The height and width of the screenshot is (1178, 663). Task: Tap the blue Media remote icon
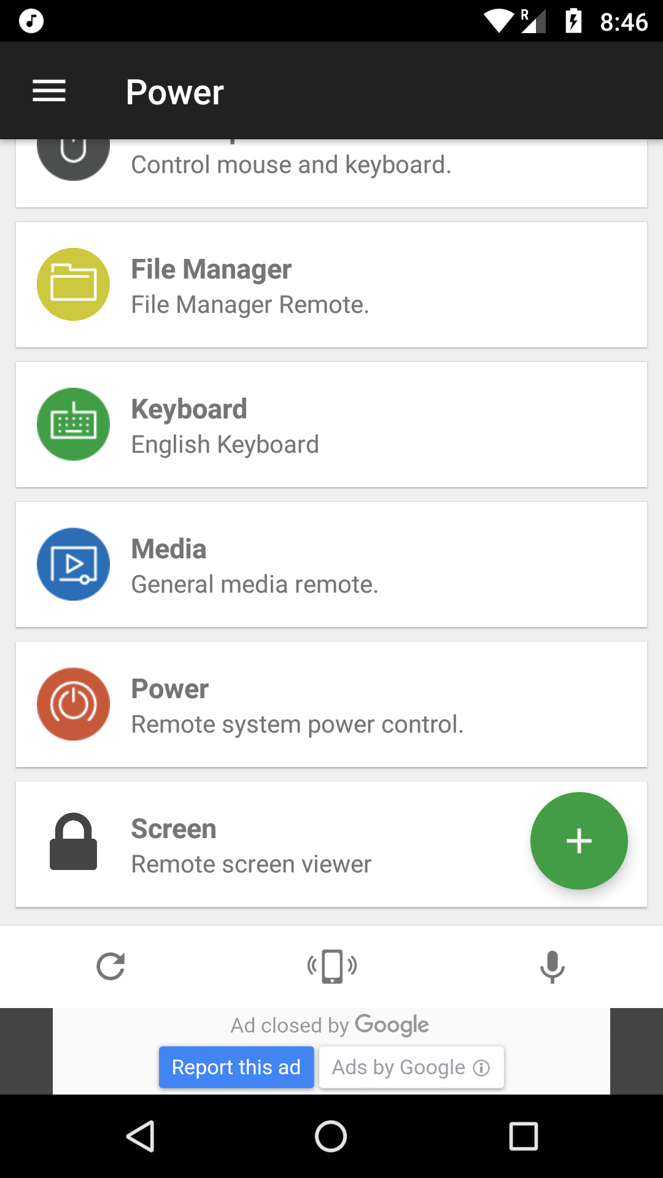(73, 564)
